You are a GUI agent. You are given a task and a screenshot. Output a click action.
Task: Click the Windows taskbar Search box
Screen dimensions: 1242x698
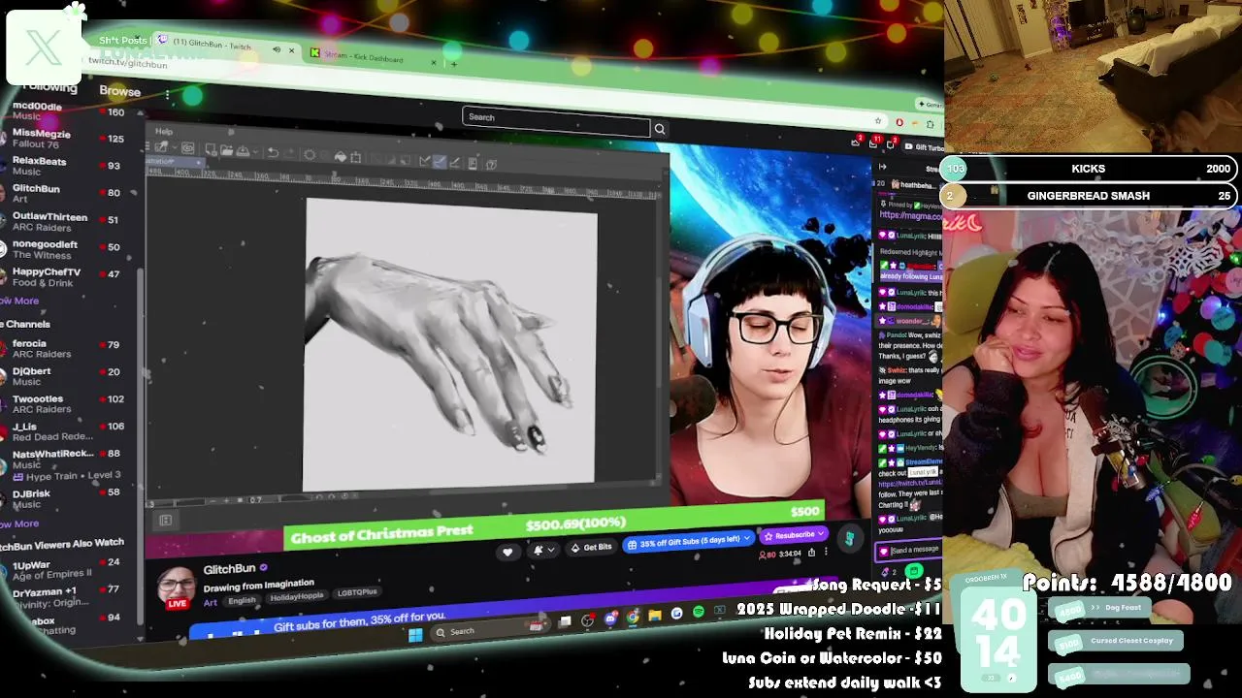click(x=490, y=629)
